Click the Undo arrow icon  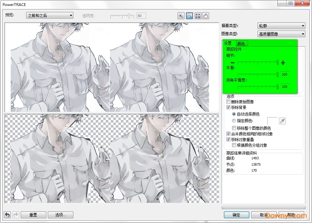click(x=7, y=214)
